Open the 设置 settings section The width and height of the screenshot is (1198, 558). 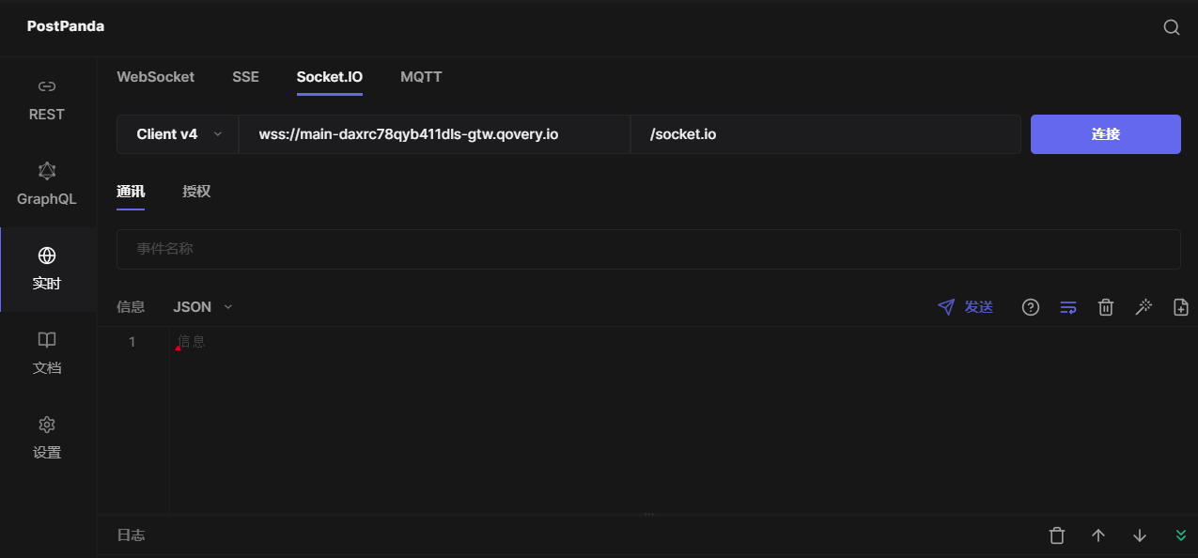[x=46, y=438]
